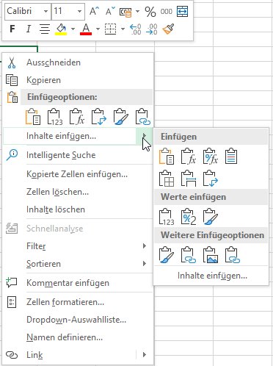Click scissors icon beside Ausschneiden

(x=12, y=62)
